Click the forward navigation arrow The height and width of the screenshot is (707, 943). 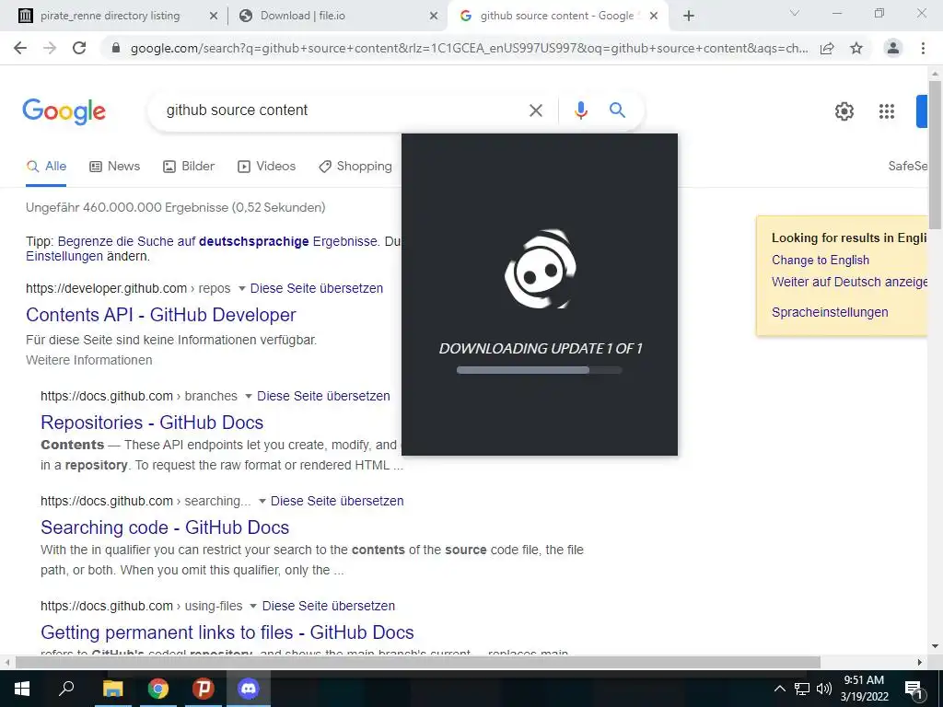50,48
